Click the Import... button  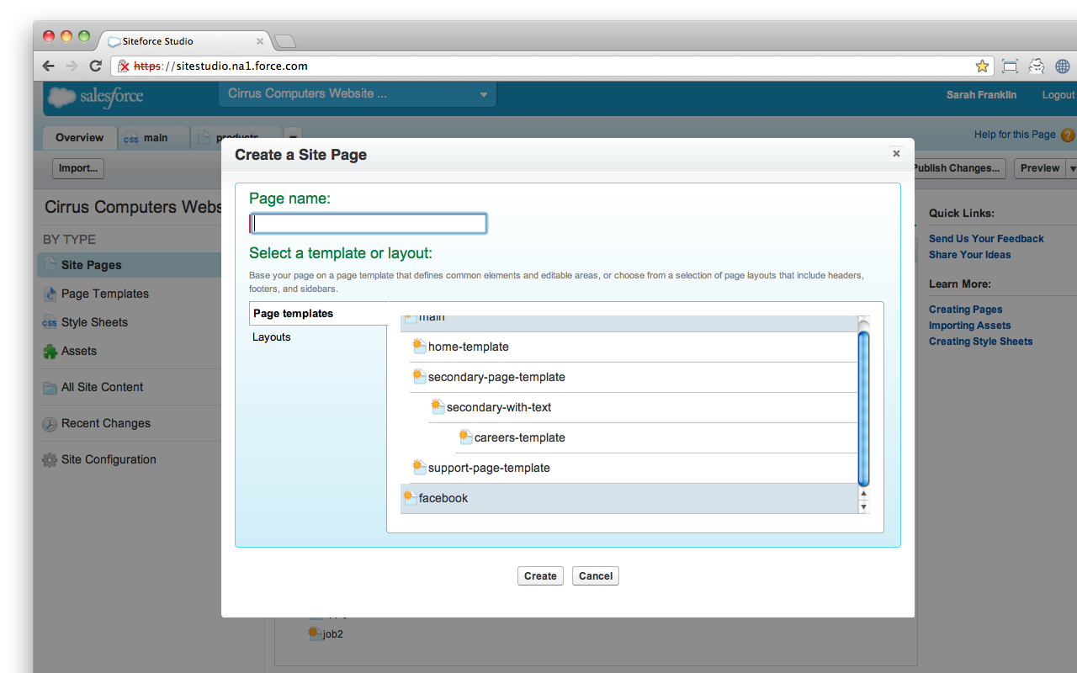point(78,168)
